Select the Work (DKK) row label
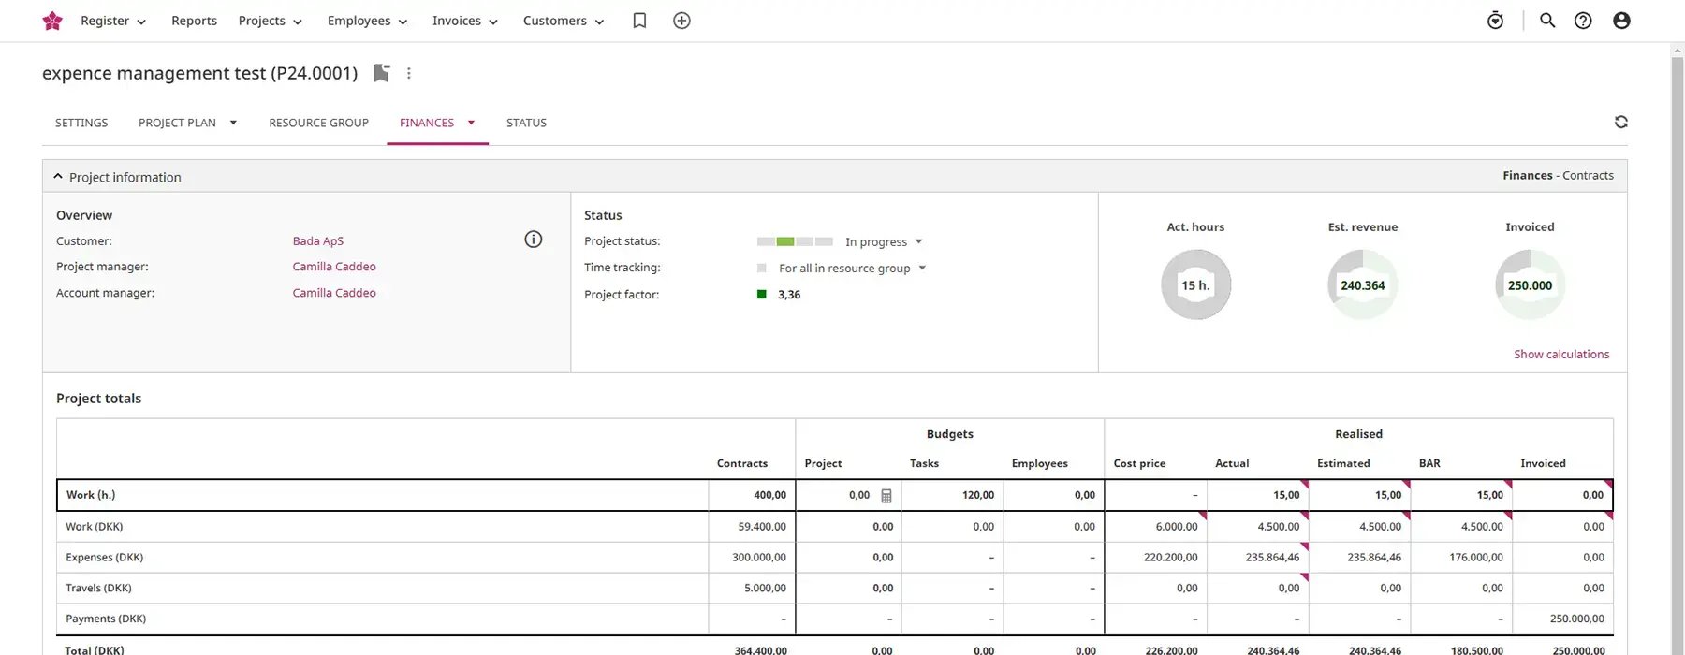The width and height of the screenshot is (1685, 655). (x=95, y=527)
